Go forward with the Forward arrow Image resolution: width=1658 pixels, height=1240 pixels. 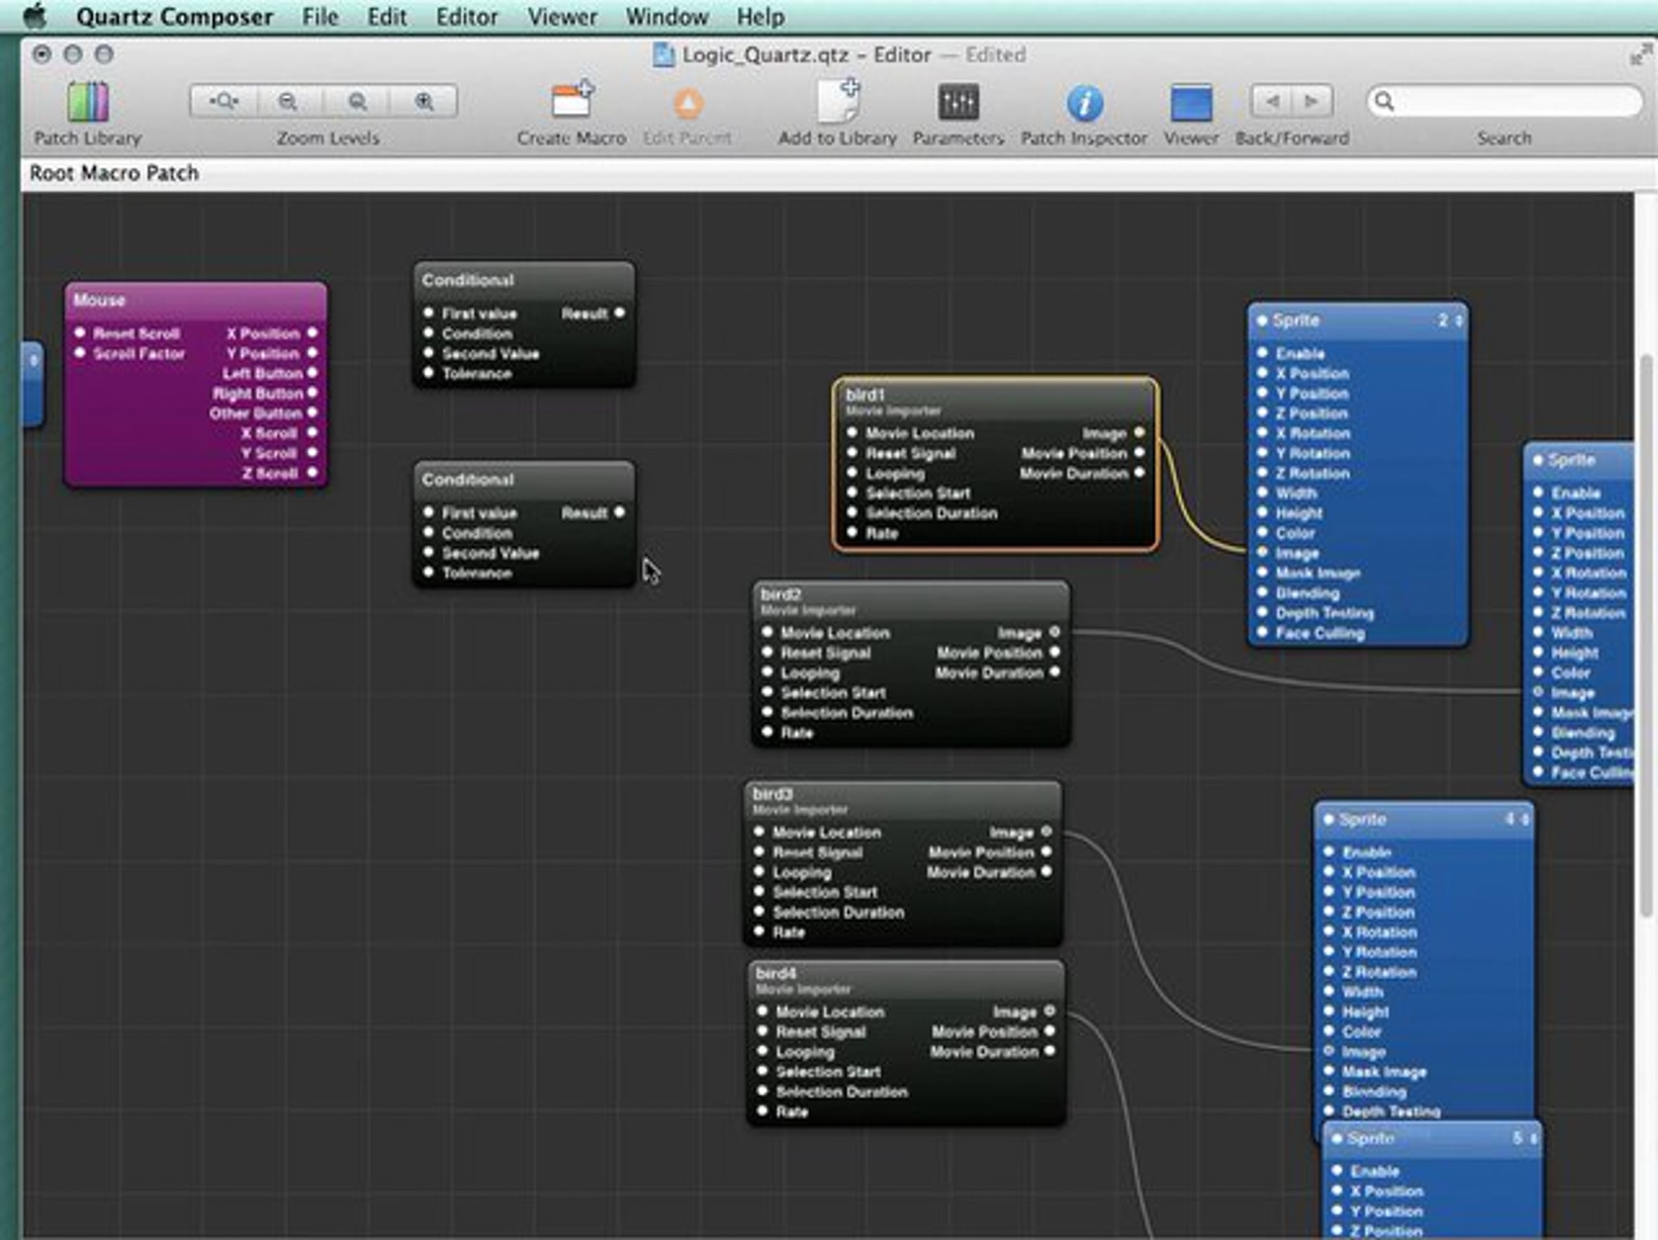[1312, 101]
